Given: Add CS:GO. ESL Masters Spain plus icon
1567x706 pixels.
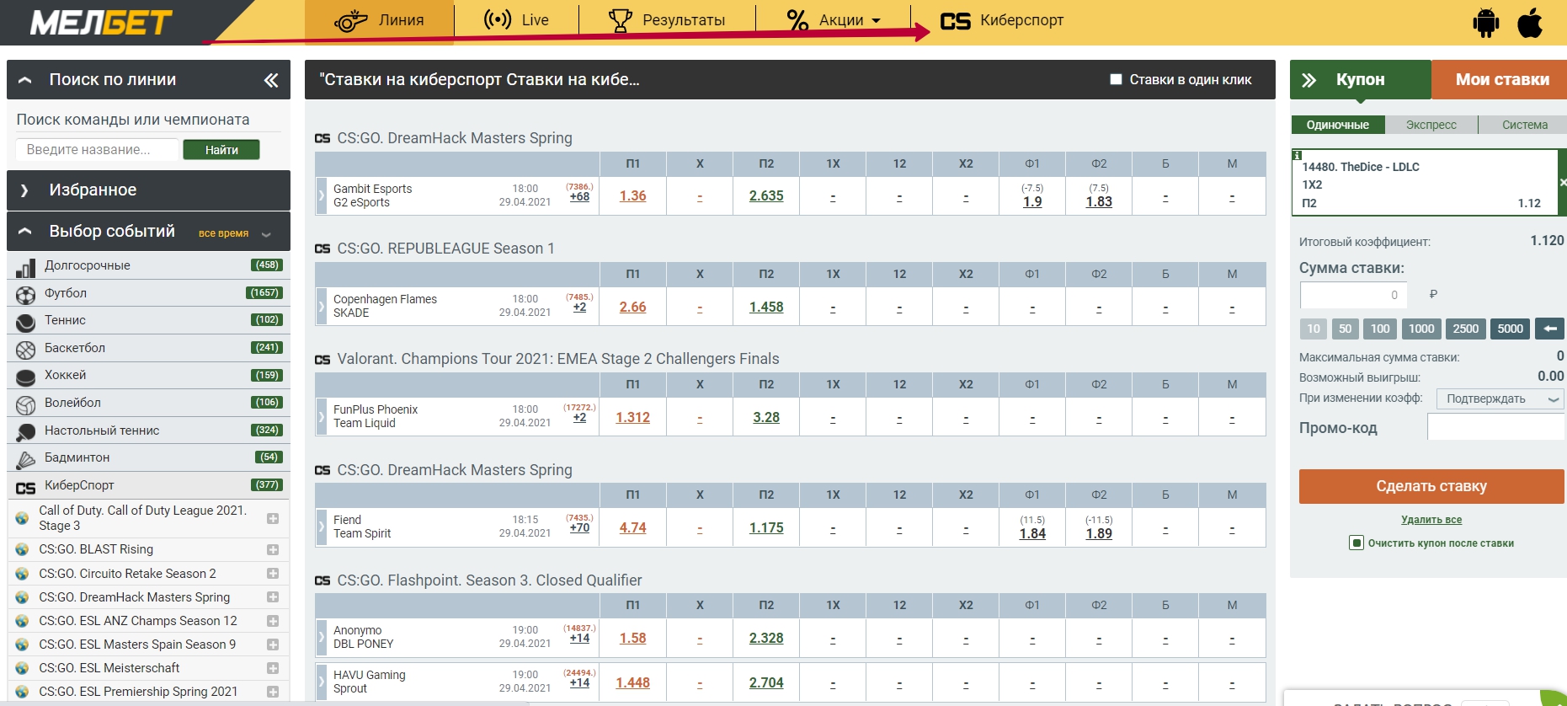Looking at the screenshot, I should 273,644.
